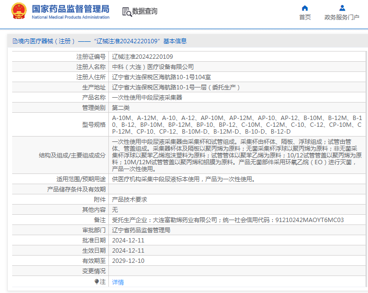The width and height of the screenshot is (368, 293).
Task: Click the 数据查询 label
Action: coord(144,11)
